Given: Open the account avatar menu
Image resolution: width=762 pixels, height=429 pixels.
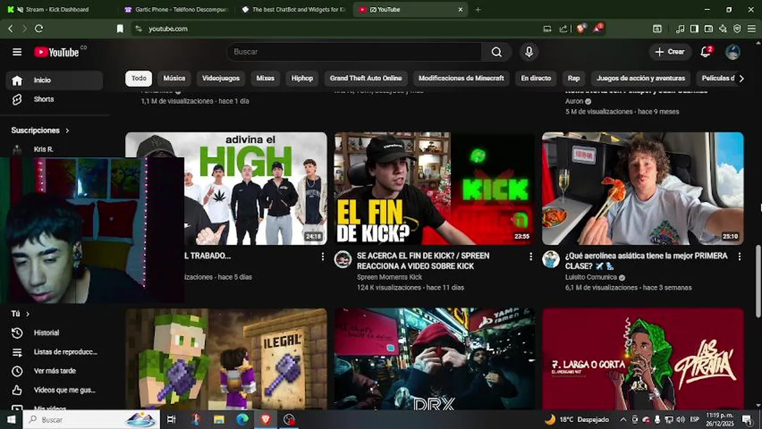Looking at the screenshot, I should click(x=733, y=52).
